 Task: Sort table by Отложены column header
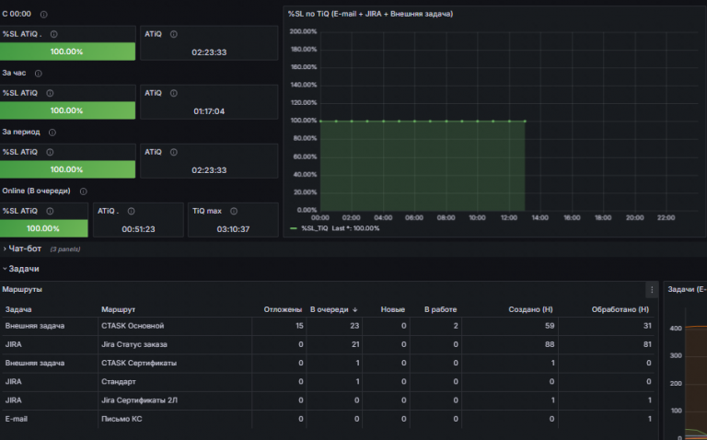pyautogui.click(x=283, y=309)
